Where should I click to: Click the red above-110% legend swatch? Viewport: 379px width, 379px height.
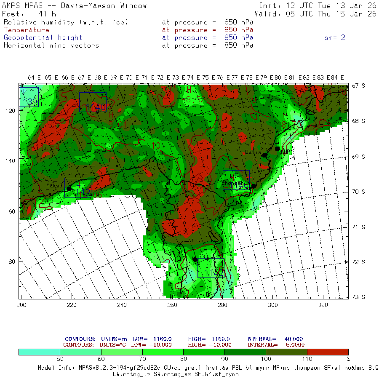(x=328, y=352)
